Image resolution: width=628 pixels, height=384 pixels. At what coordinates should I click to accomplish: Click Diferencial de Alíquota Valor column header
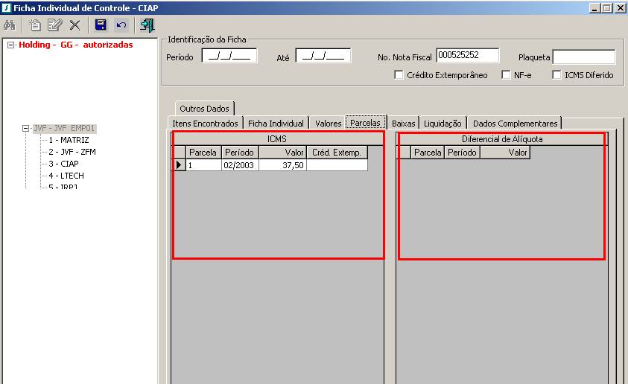(505, 153)
